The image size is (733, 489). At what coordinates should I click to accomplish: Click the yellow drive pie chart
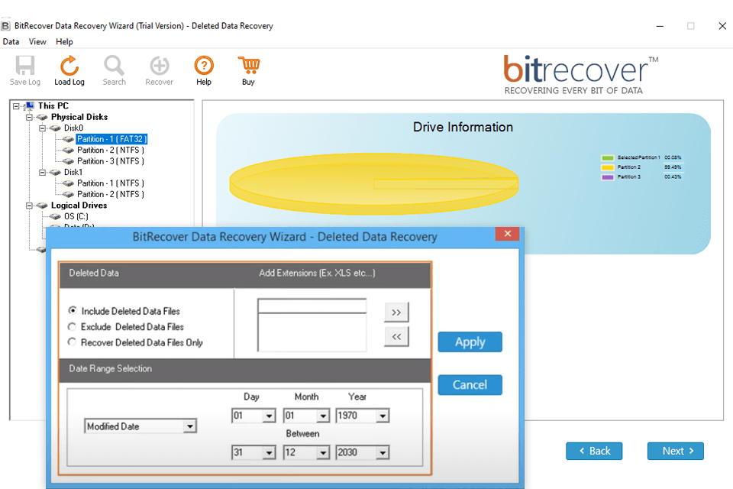(374, 184)
